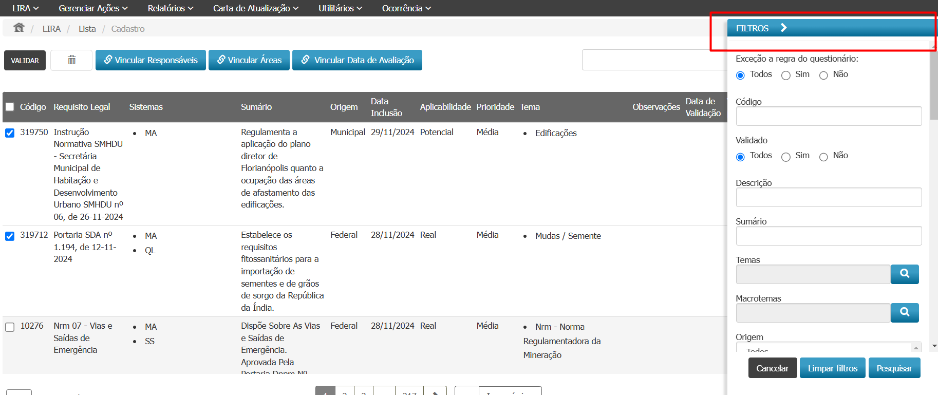Click Vincular Data de Avaliação button
The image size is (938, 395).
pos(357,60)
